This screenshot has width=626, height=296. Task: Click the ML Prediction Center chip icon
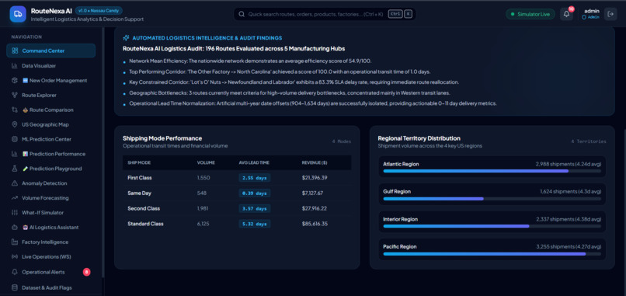[x=15, y=139]
